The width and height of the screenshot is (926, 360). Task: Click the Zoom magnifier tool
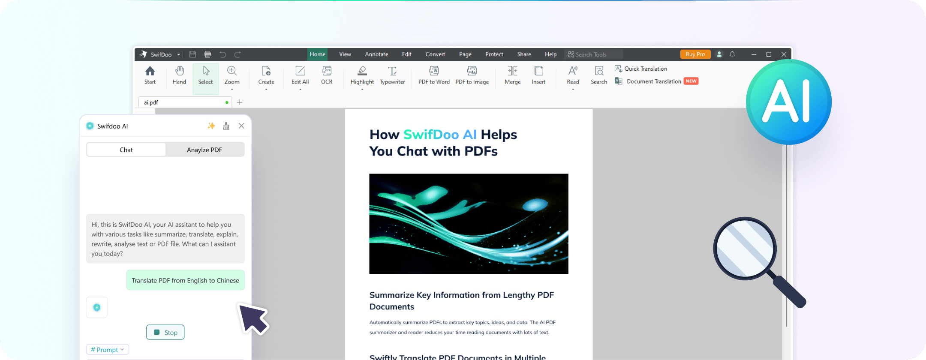pyautogui.click(x=232, y=75)
